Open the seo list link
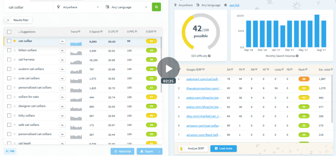 234,5
